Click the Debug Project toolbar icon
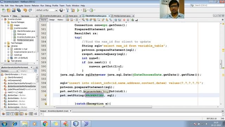Image resolution: width=225 pixels, height=127 pixels. (x=85, y=10)
